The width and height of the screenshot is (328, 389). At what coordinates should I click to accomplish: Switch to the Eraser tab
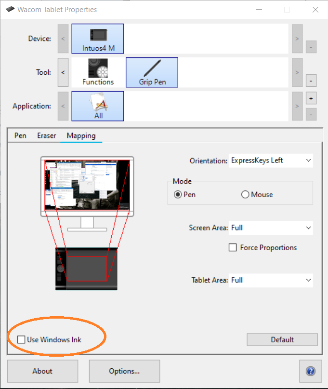pos(47,135)
